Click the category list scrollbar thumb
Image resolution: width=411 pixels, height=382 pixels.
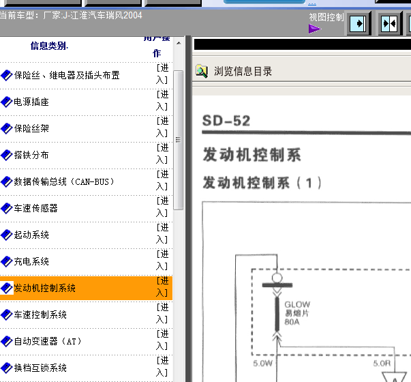click(179, 140)
